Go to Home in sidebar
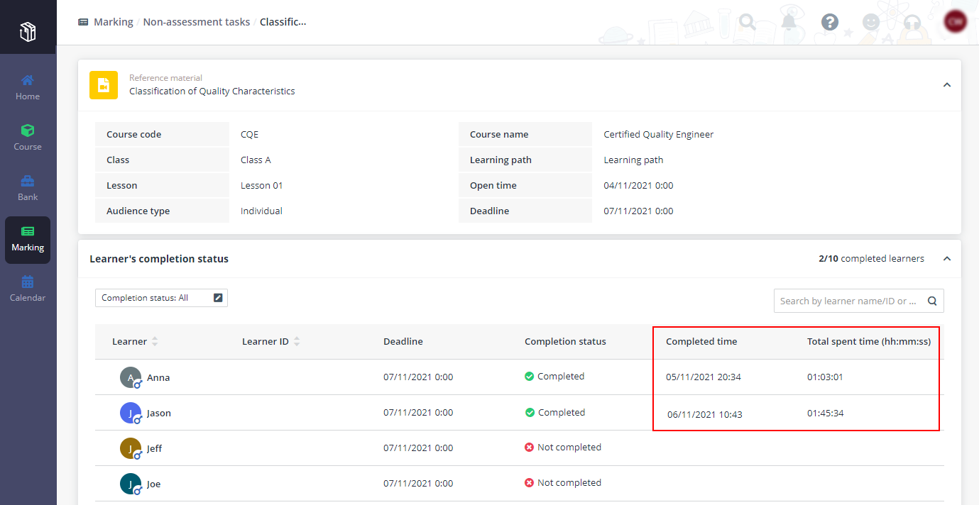 pyautogui.click(x=28, y=87)
